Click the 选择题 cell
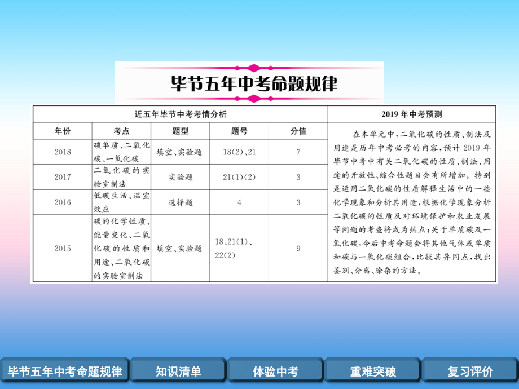Screen dimensions: 519x389 (x=181, y=202)
